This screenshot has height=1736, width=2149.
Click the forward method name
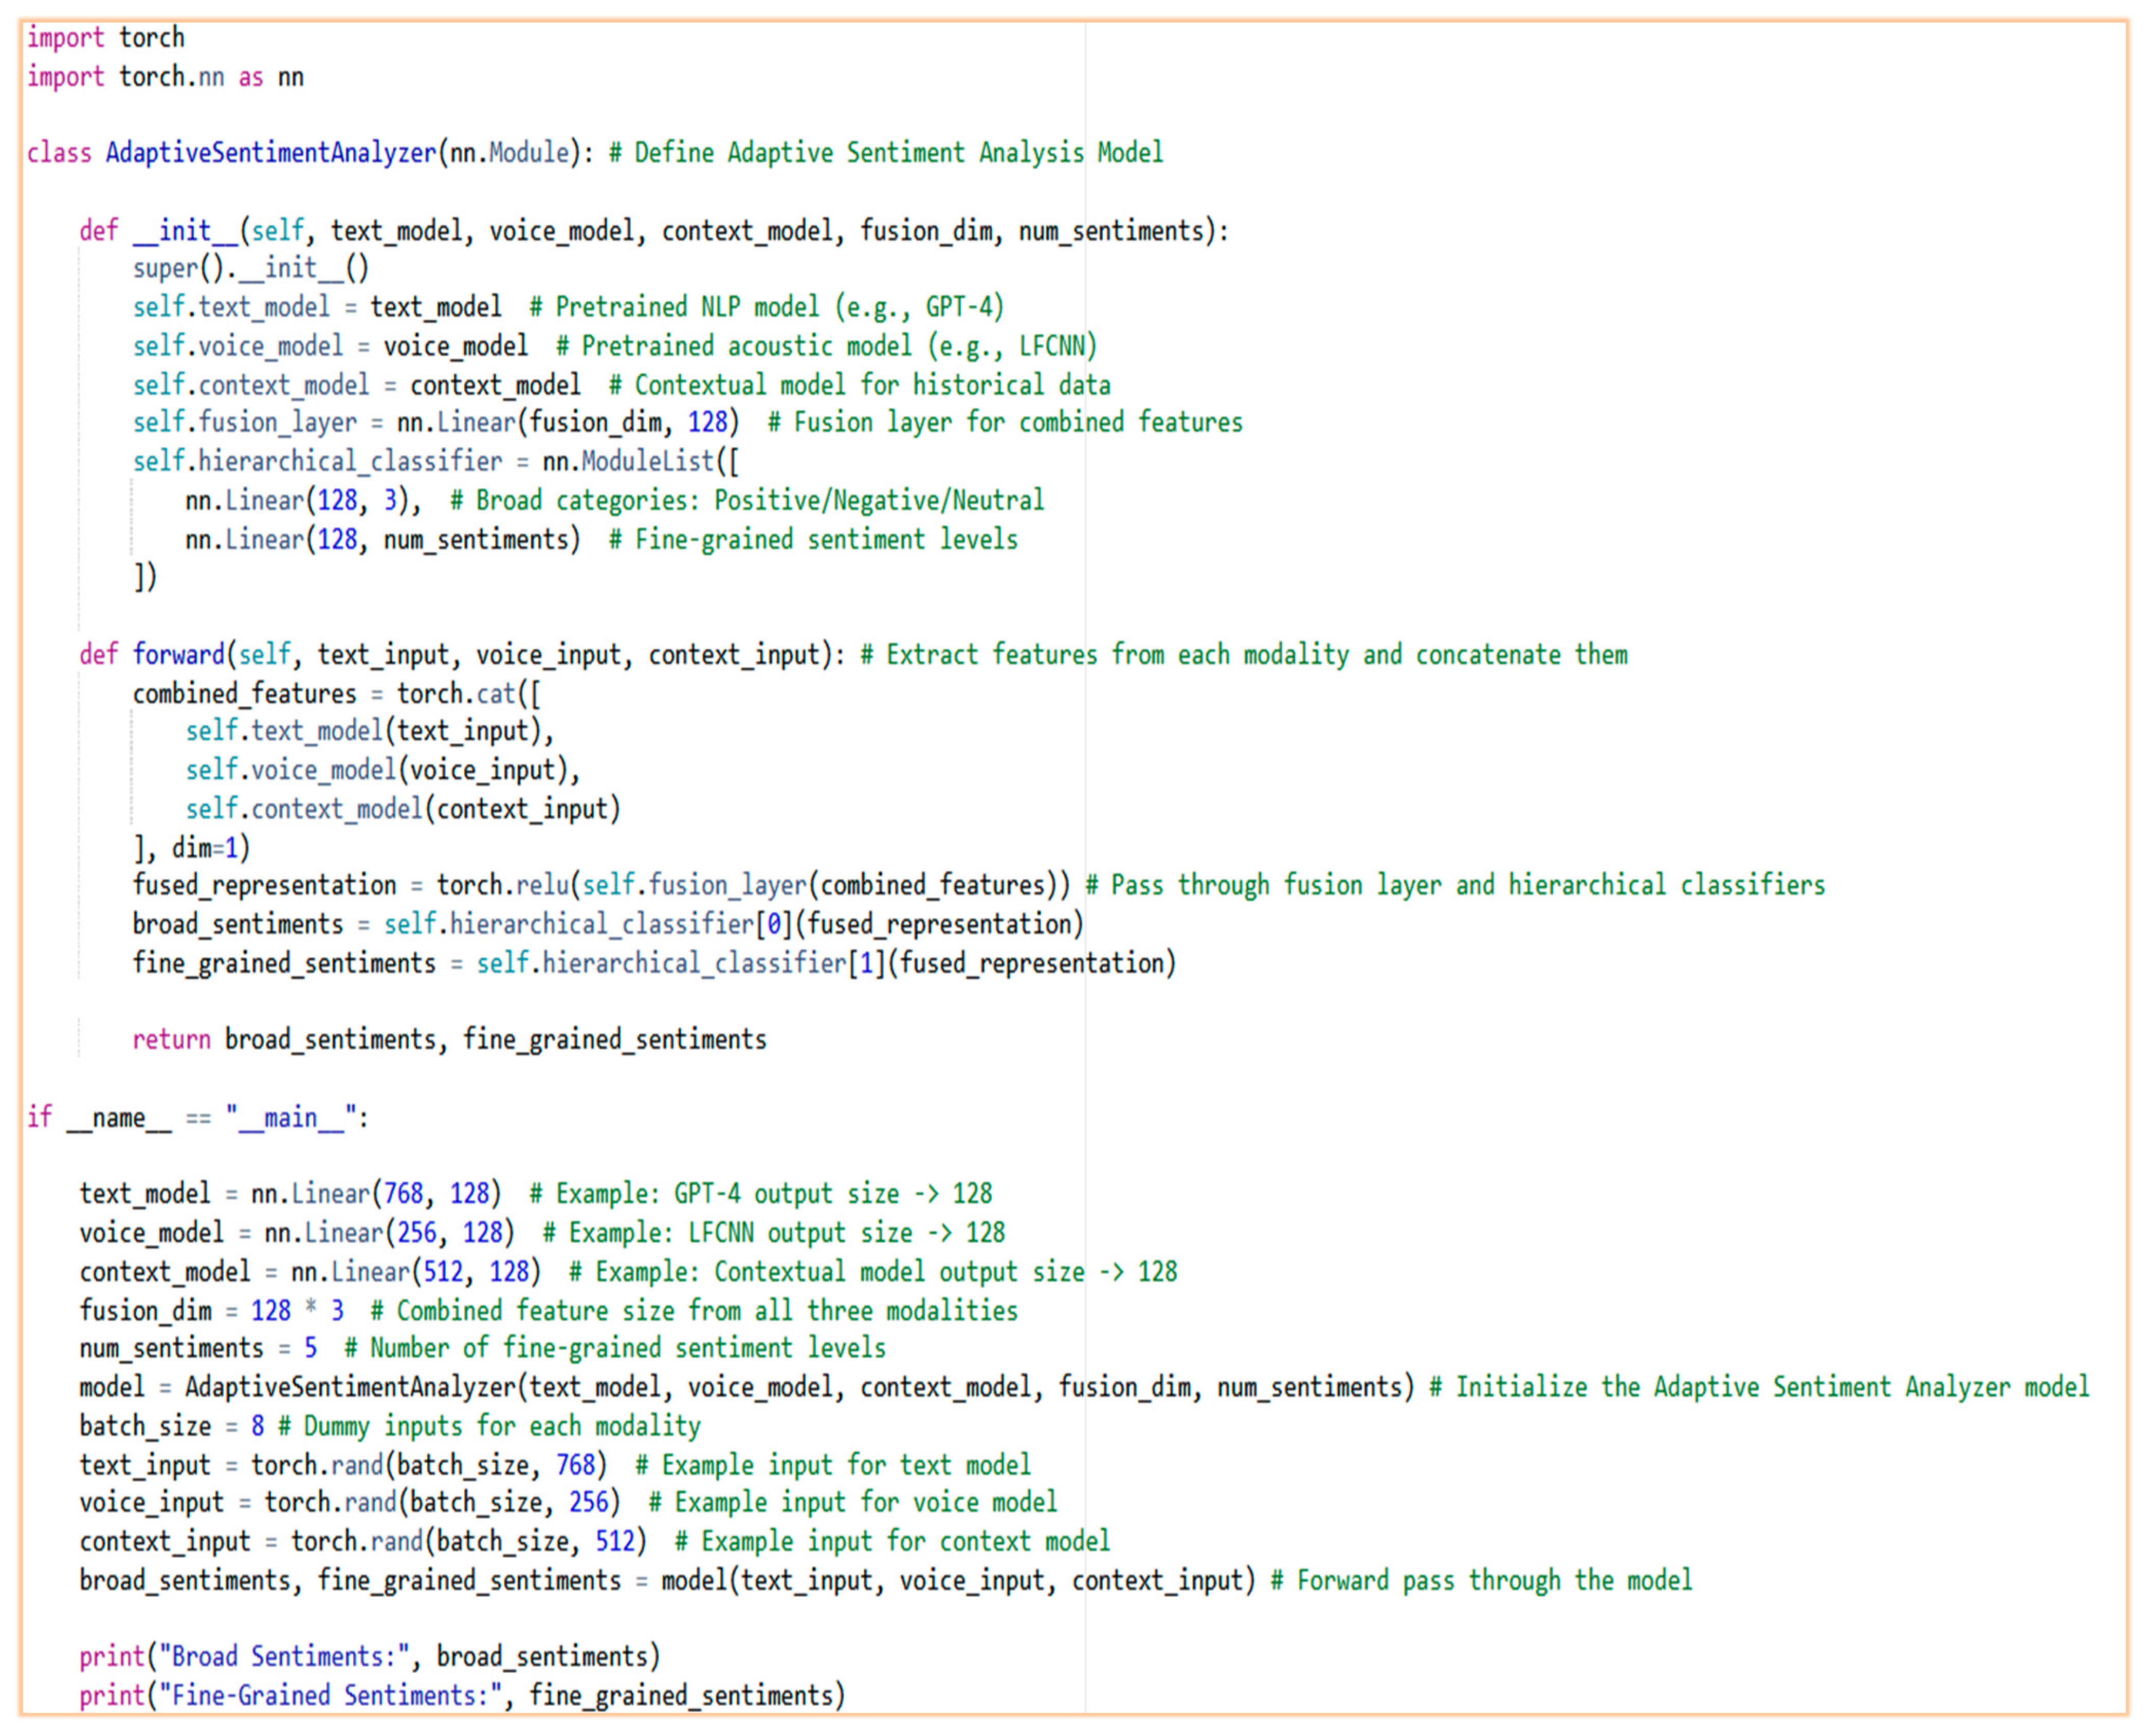178,655
